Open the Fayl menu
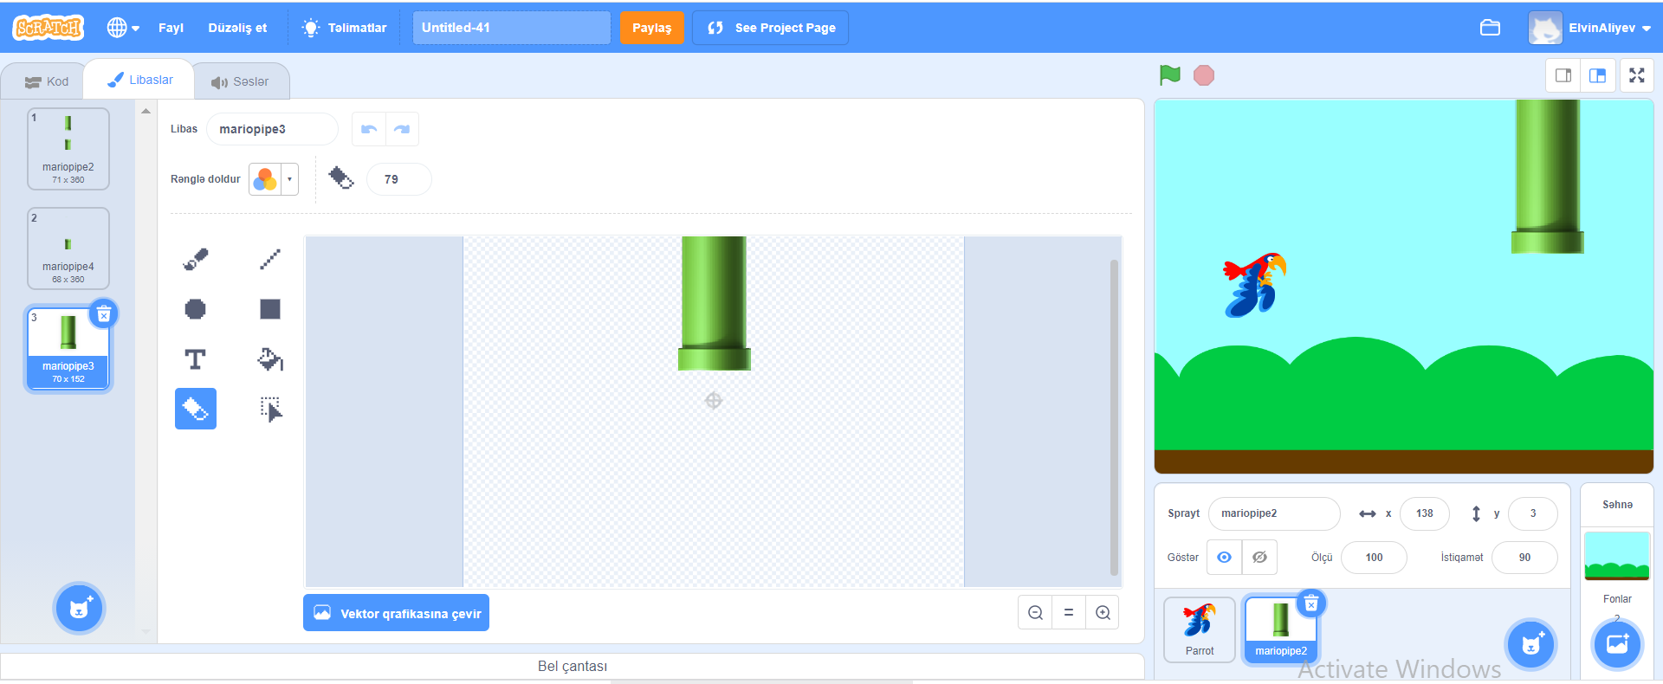The width and height of the screenshot is (1663, 684). (x=171, y=28)
